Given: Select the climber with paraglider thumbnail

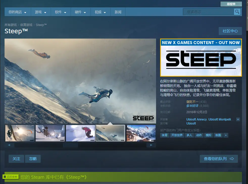Looking at the screenshot, I should [20, 133].
